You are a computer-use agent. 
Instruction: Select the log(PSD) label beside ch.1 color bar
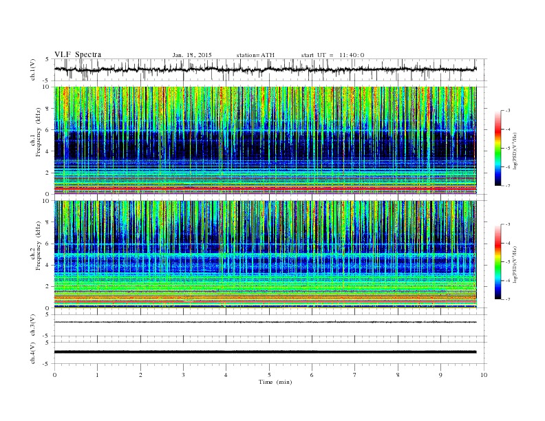coord(515,151)
